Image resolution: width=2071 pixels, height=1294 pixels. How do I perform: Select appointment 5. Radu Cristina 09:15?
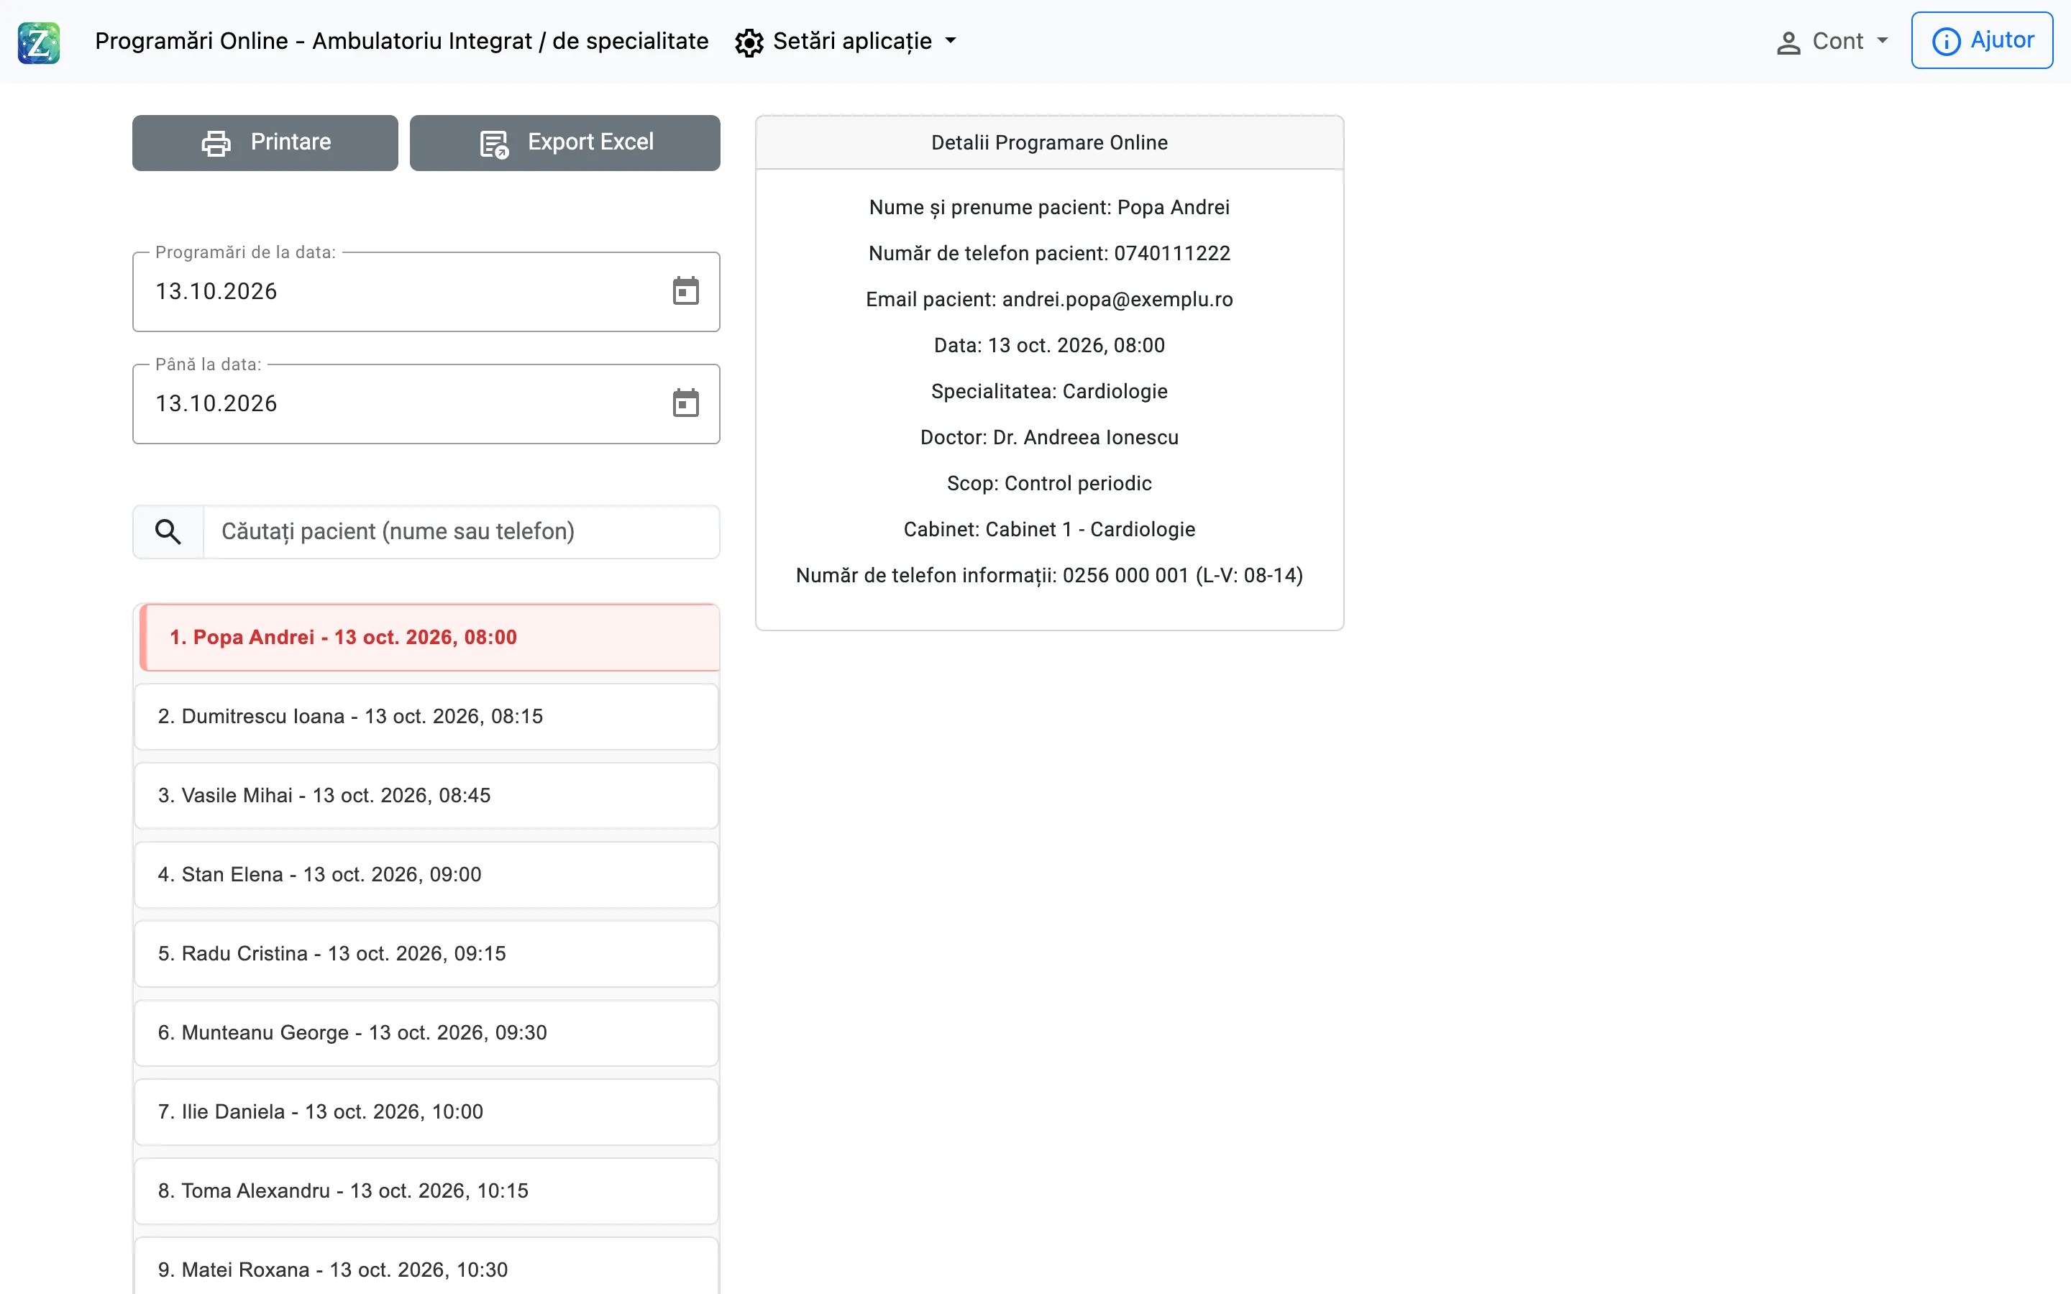tap(426, 953)
